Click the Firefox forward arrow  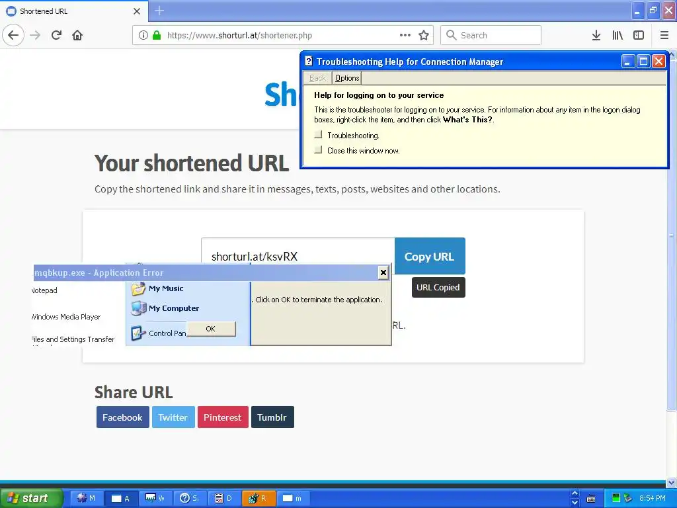(x=35, y=35)
